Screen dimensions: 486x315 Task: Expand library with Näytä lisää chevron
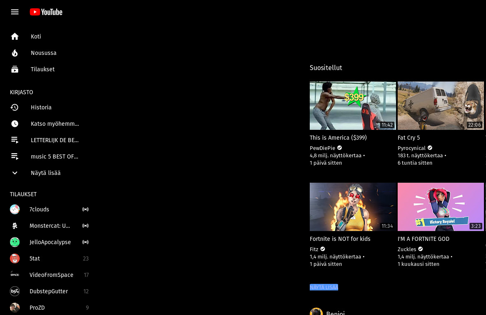(x=14, y=173)
